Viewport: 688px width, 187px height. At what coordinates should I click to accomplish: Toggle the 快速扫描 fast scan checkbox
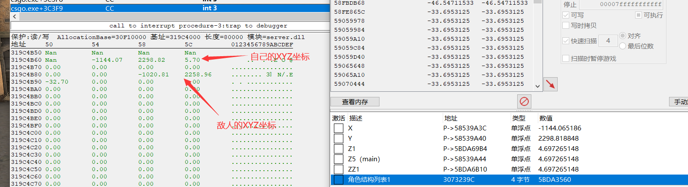566,41
